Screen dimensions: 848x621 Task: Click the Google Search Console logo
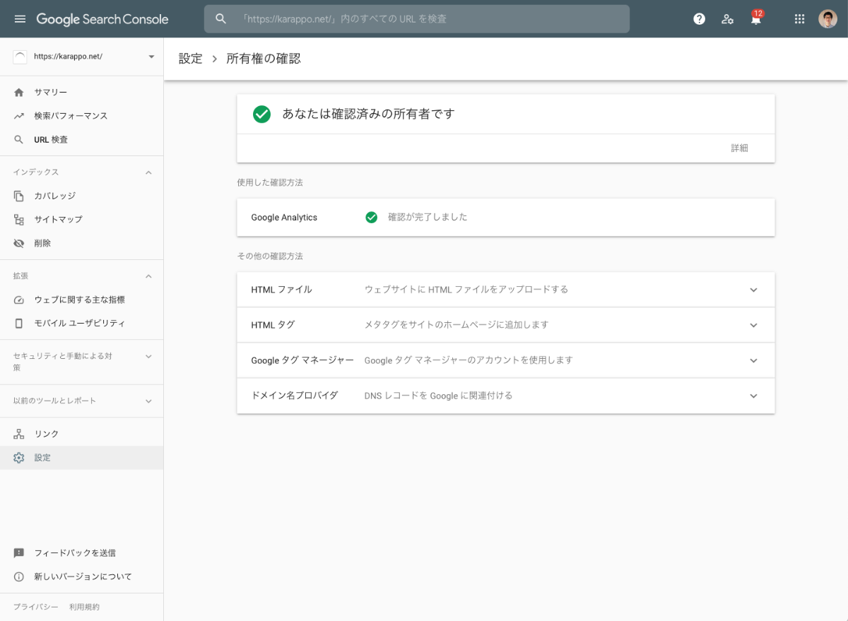point(102,19)
